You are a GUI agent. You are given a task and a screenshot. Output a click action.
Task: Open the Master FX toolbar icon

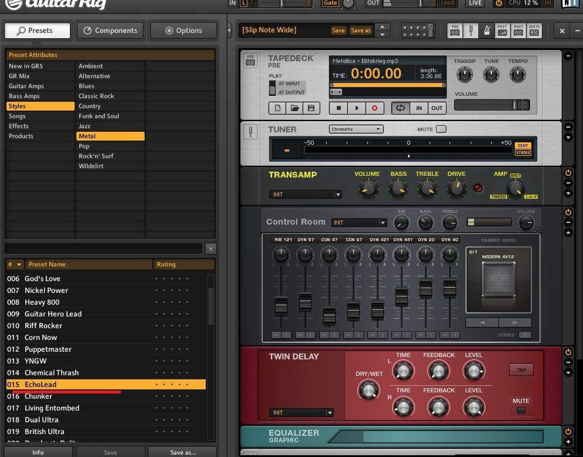click(534, 31)
